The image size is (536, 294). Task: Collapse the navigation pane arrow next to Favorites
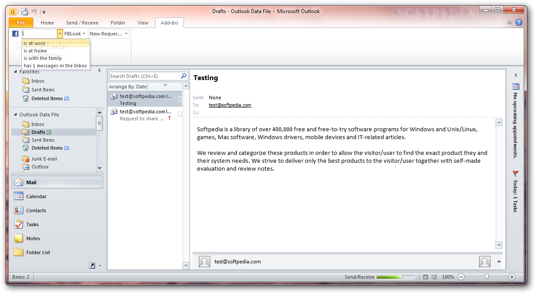pyautogui.click(x=99, y=70)
